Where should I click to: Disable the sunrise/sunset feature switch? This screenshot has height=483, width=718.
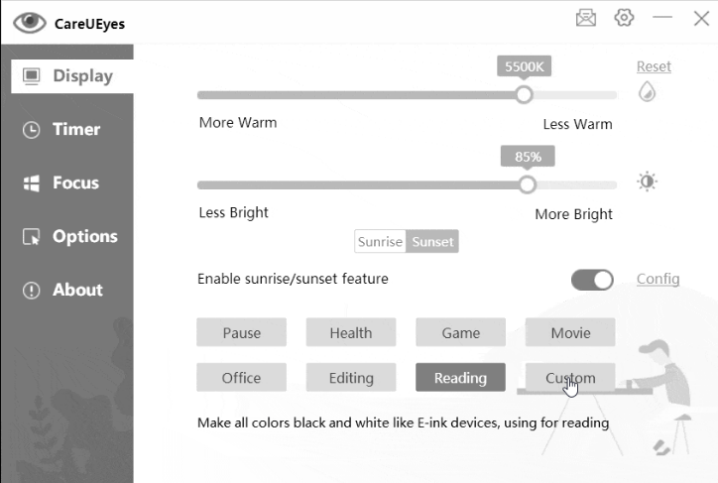pos(592,280)
